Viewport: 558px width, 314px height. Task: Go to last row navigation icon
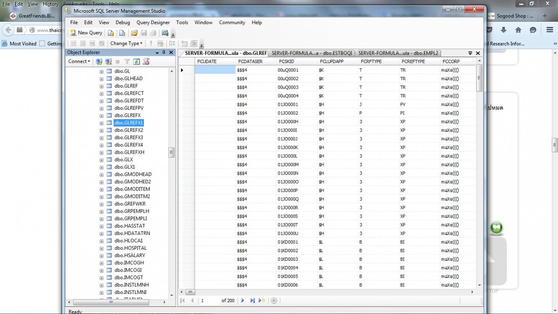[252, 301]
